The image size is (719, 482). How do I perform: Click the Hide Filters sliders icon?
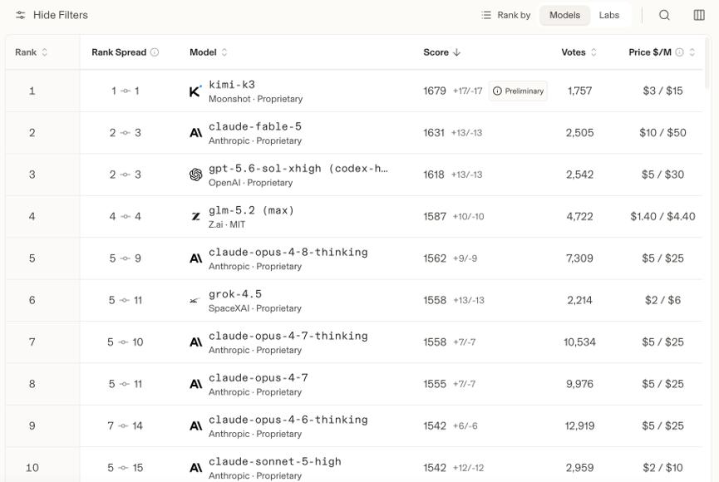[x=21, y=15]
